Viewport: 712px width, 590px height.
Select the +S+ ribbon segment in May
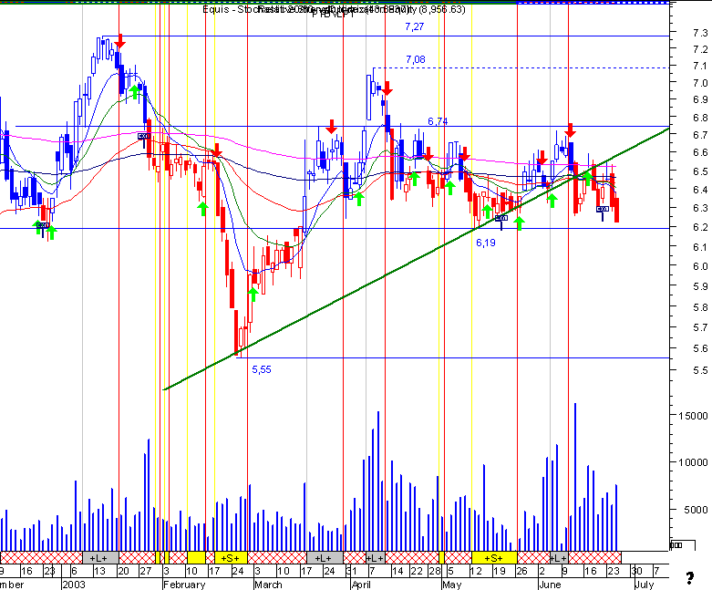494,558
